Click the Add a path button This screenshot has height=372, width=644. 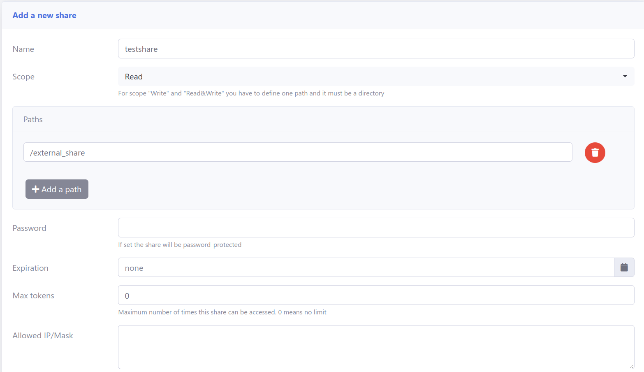pyautogui.click(x=57, y=189)
